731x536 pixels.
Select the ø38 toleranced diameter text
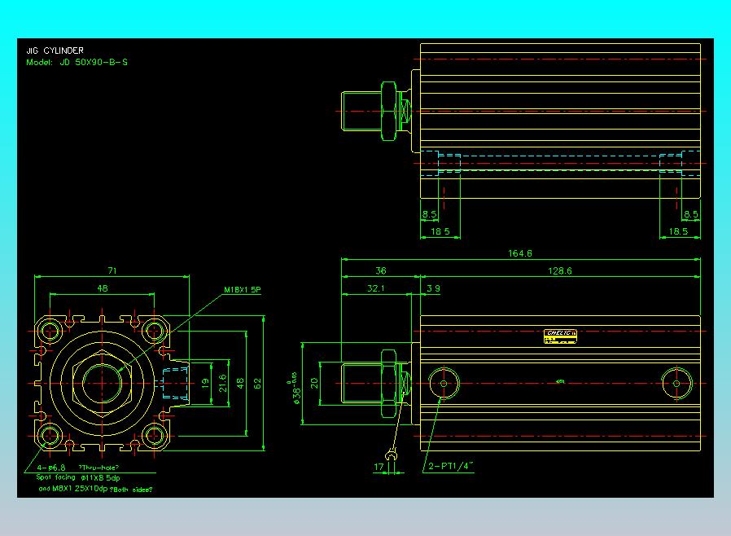[x=295, y=388]
